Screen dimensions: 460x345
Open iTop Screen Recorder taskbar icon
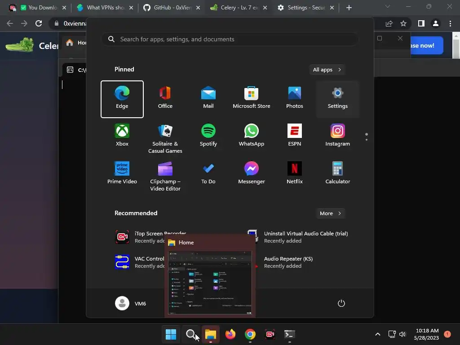pos(270,334)
